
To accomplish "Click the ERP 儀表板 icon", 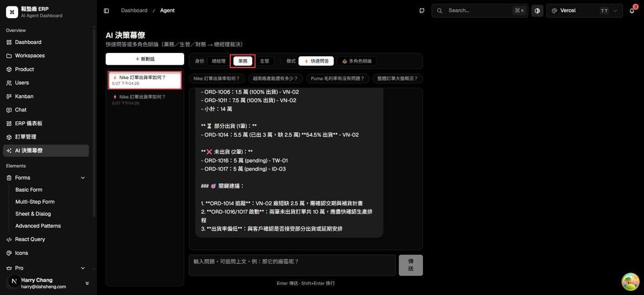I will pos(9,124).
